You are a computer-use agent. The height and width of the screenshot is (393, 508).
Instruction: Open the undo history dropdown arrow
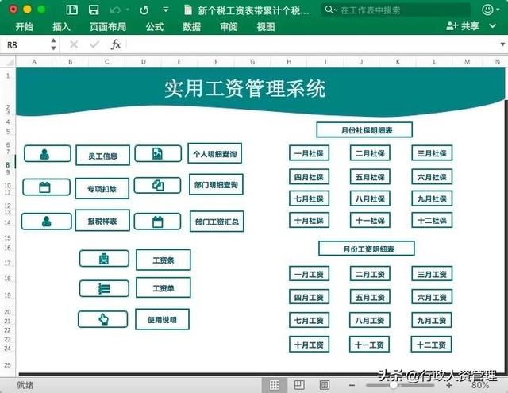tap(128, 10)
